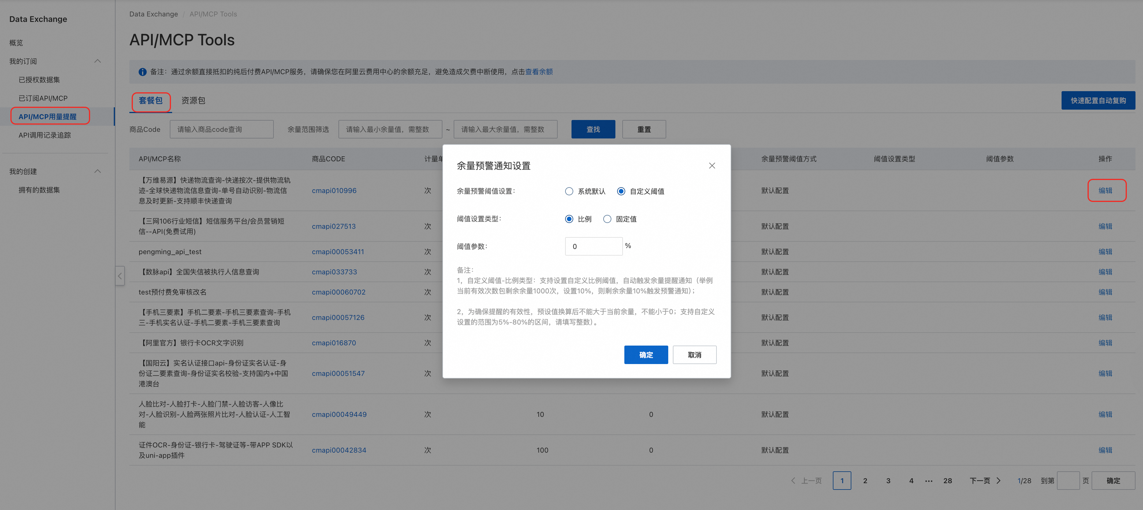Go to next page arrow

pos(998,481)
